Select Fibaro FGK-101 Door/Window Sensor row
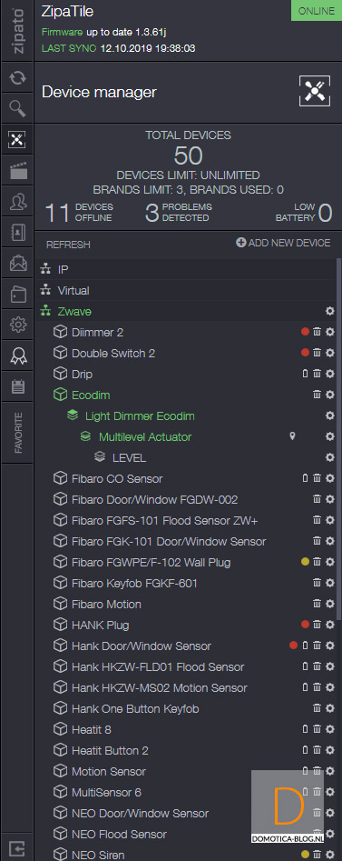The width and height of the screenshot is (342, 861). click(188, 541)
